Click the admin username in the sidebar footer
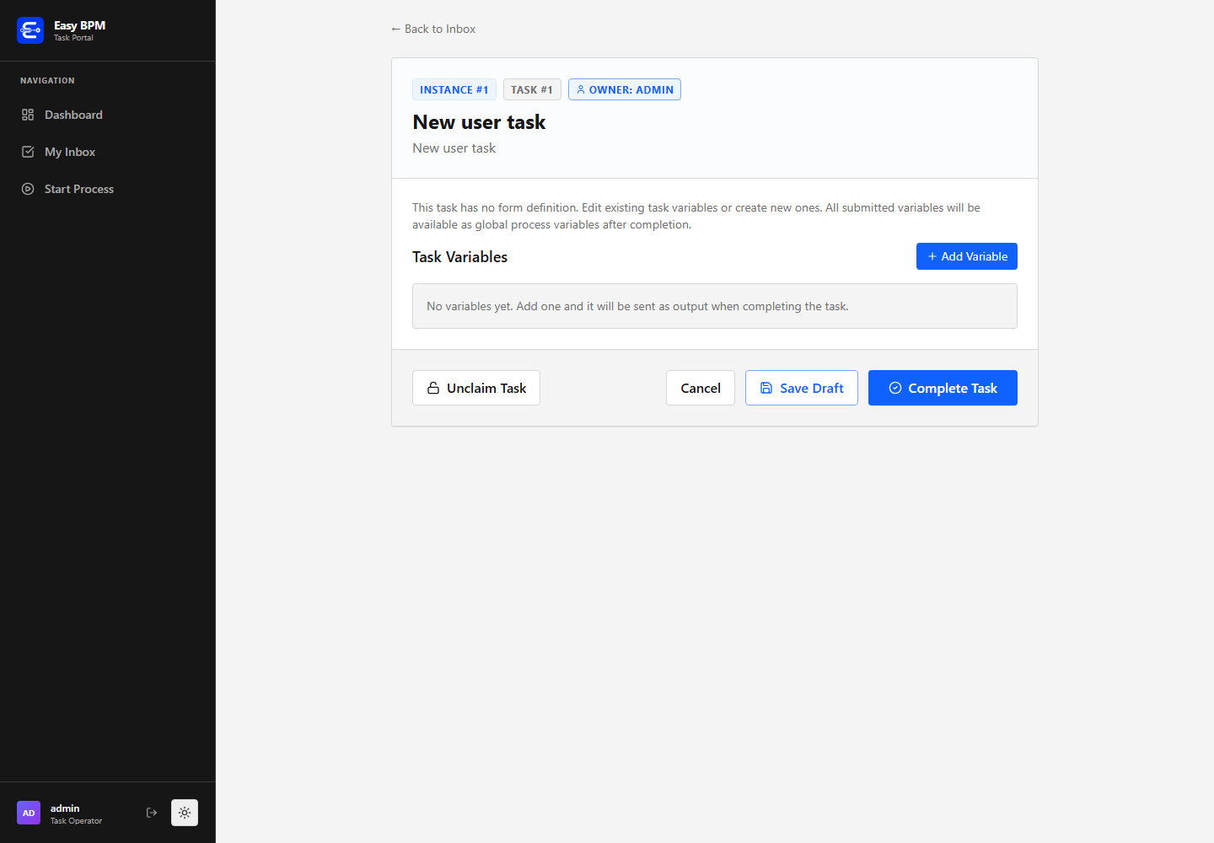The width and height of the screenshot is (1214, 843). click(x=65, y=808)
